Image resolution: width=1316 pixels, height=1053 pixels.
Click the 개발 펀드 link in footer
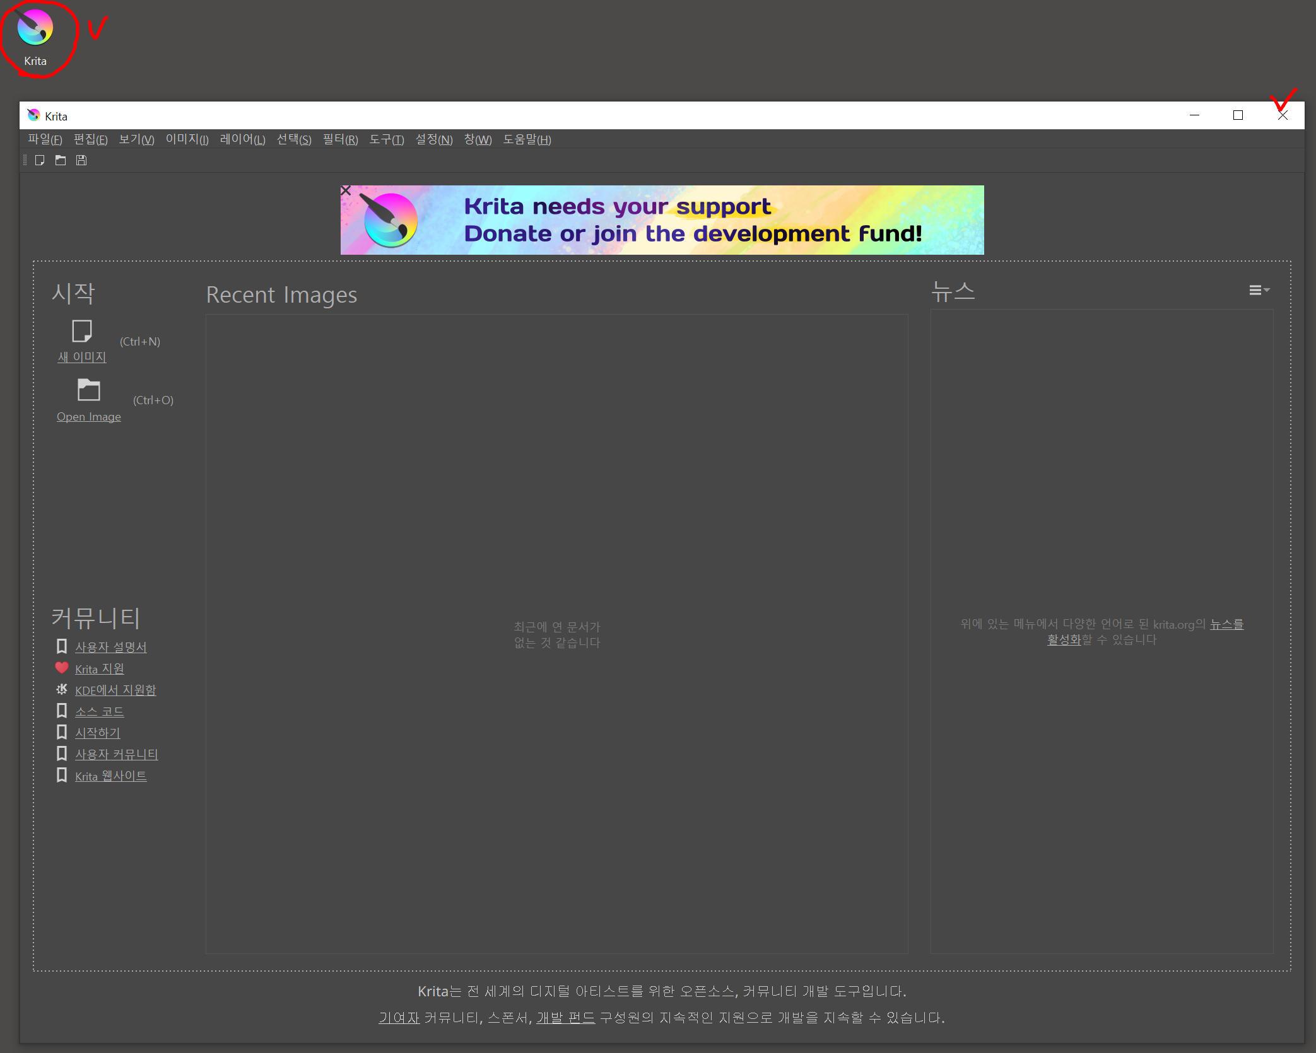[x=566, y=1018]
